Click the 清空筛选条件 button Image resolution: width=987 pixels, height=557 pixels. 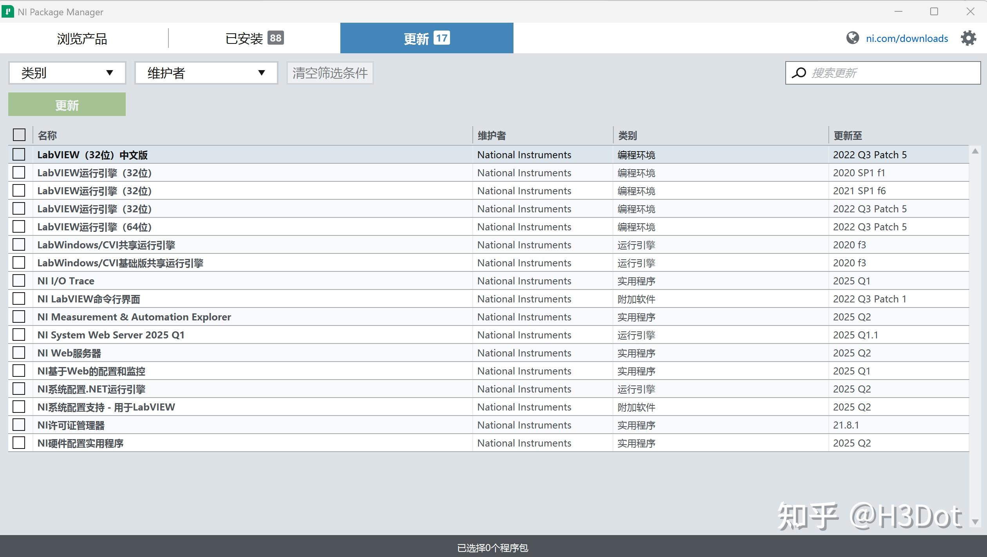click(x=330, y=72)
